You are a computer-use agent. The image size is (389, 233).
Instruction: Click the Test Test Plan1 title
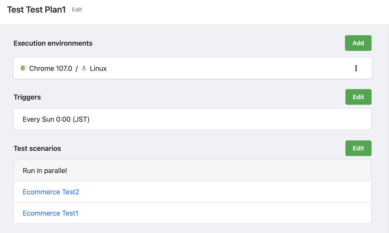pyautogui.click(x=36, y=10)
